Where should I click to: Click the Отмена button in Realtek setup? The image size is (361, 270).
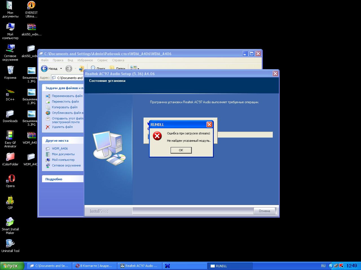point(265,211)
